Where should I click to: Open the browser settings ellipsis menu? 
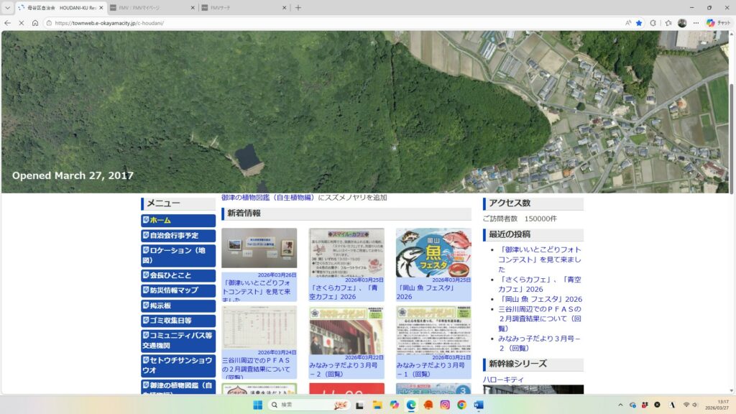(696, 23)
